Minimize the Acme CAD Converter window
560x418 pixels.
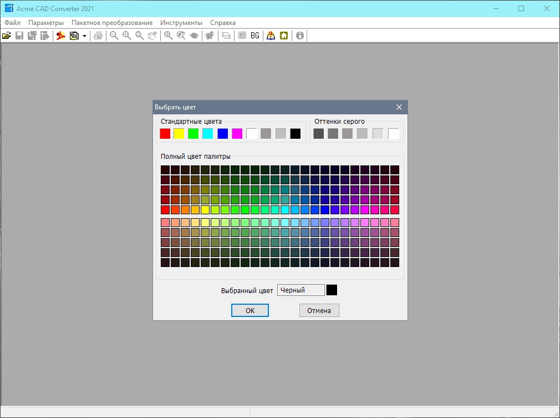(496, 8)
